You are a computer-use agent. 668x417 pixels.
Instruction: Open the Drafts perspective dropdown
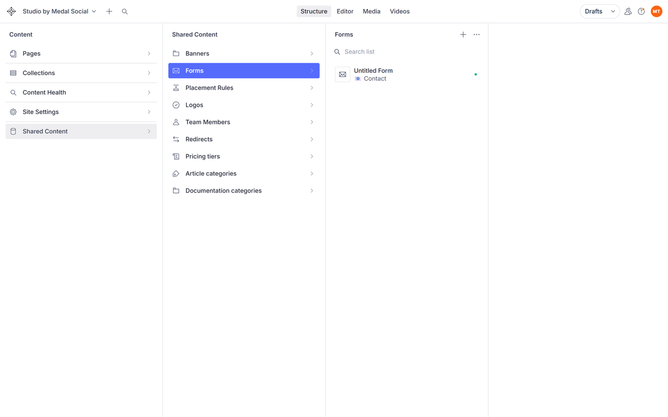(x=600, y=11)
